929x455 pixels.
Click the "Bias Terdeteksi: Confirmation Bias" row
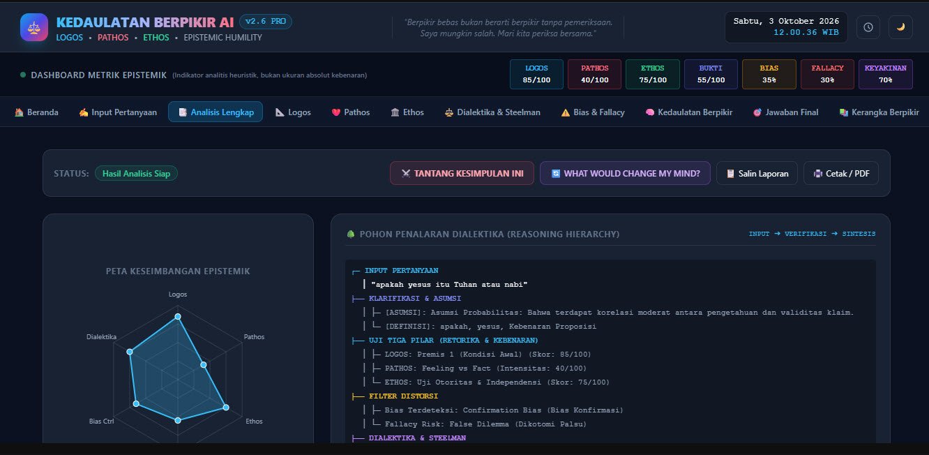[x=504, y=410]
